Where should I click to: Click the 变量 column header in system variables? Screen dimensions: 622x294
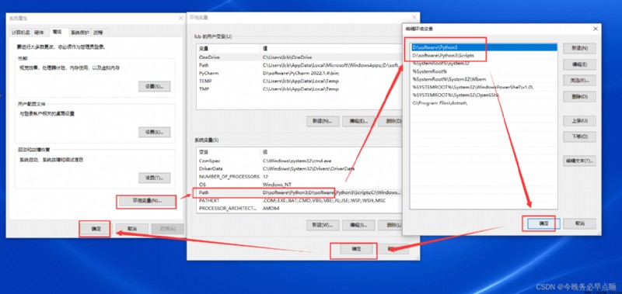click(228, 152)
